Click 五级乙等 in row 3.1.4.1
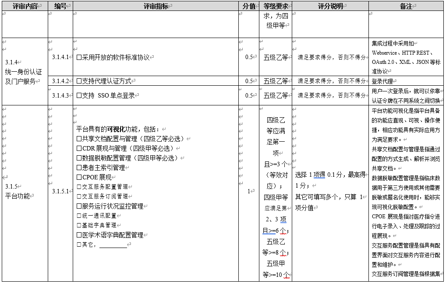This screenshot has width=446, height=283. (276, 58)
